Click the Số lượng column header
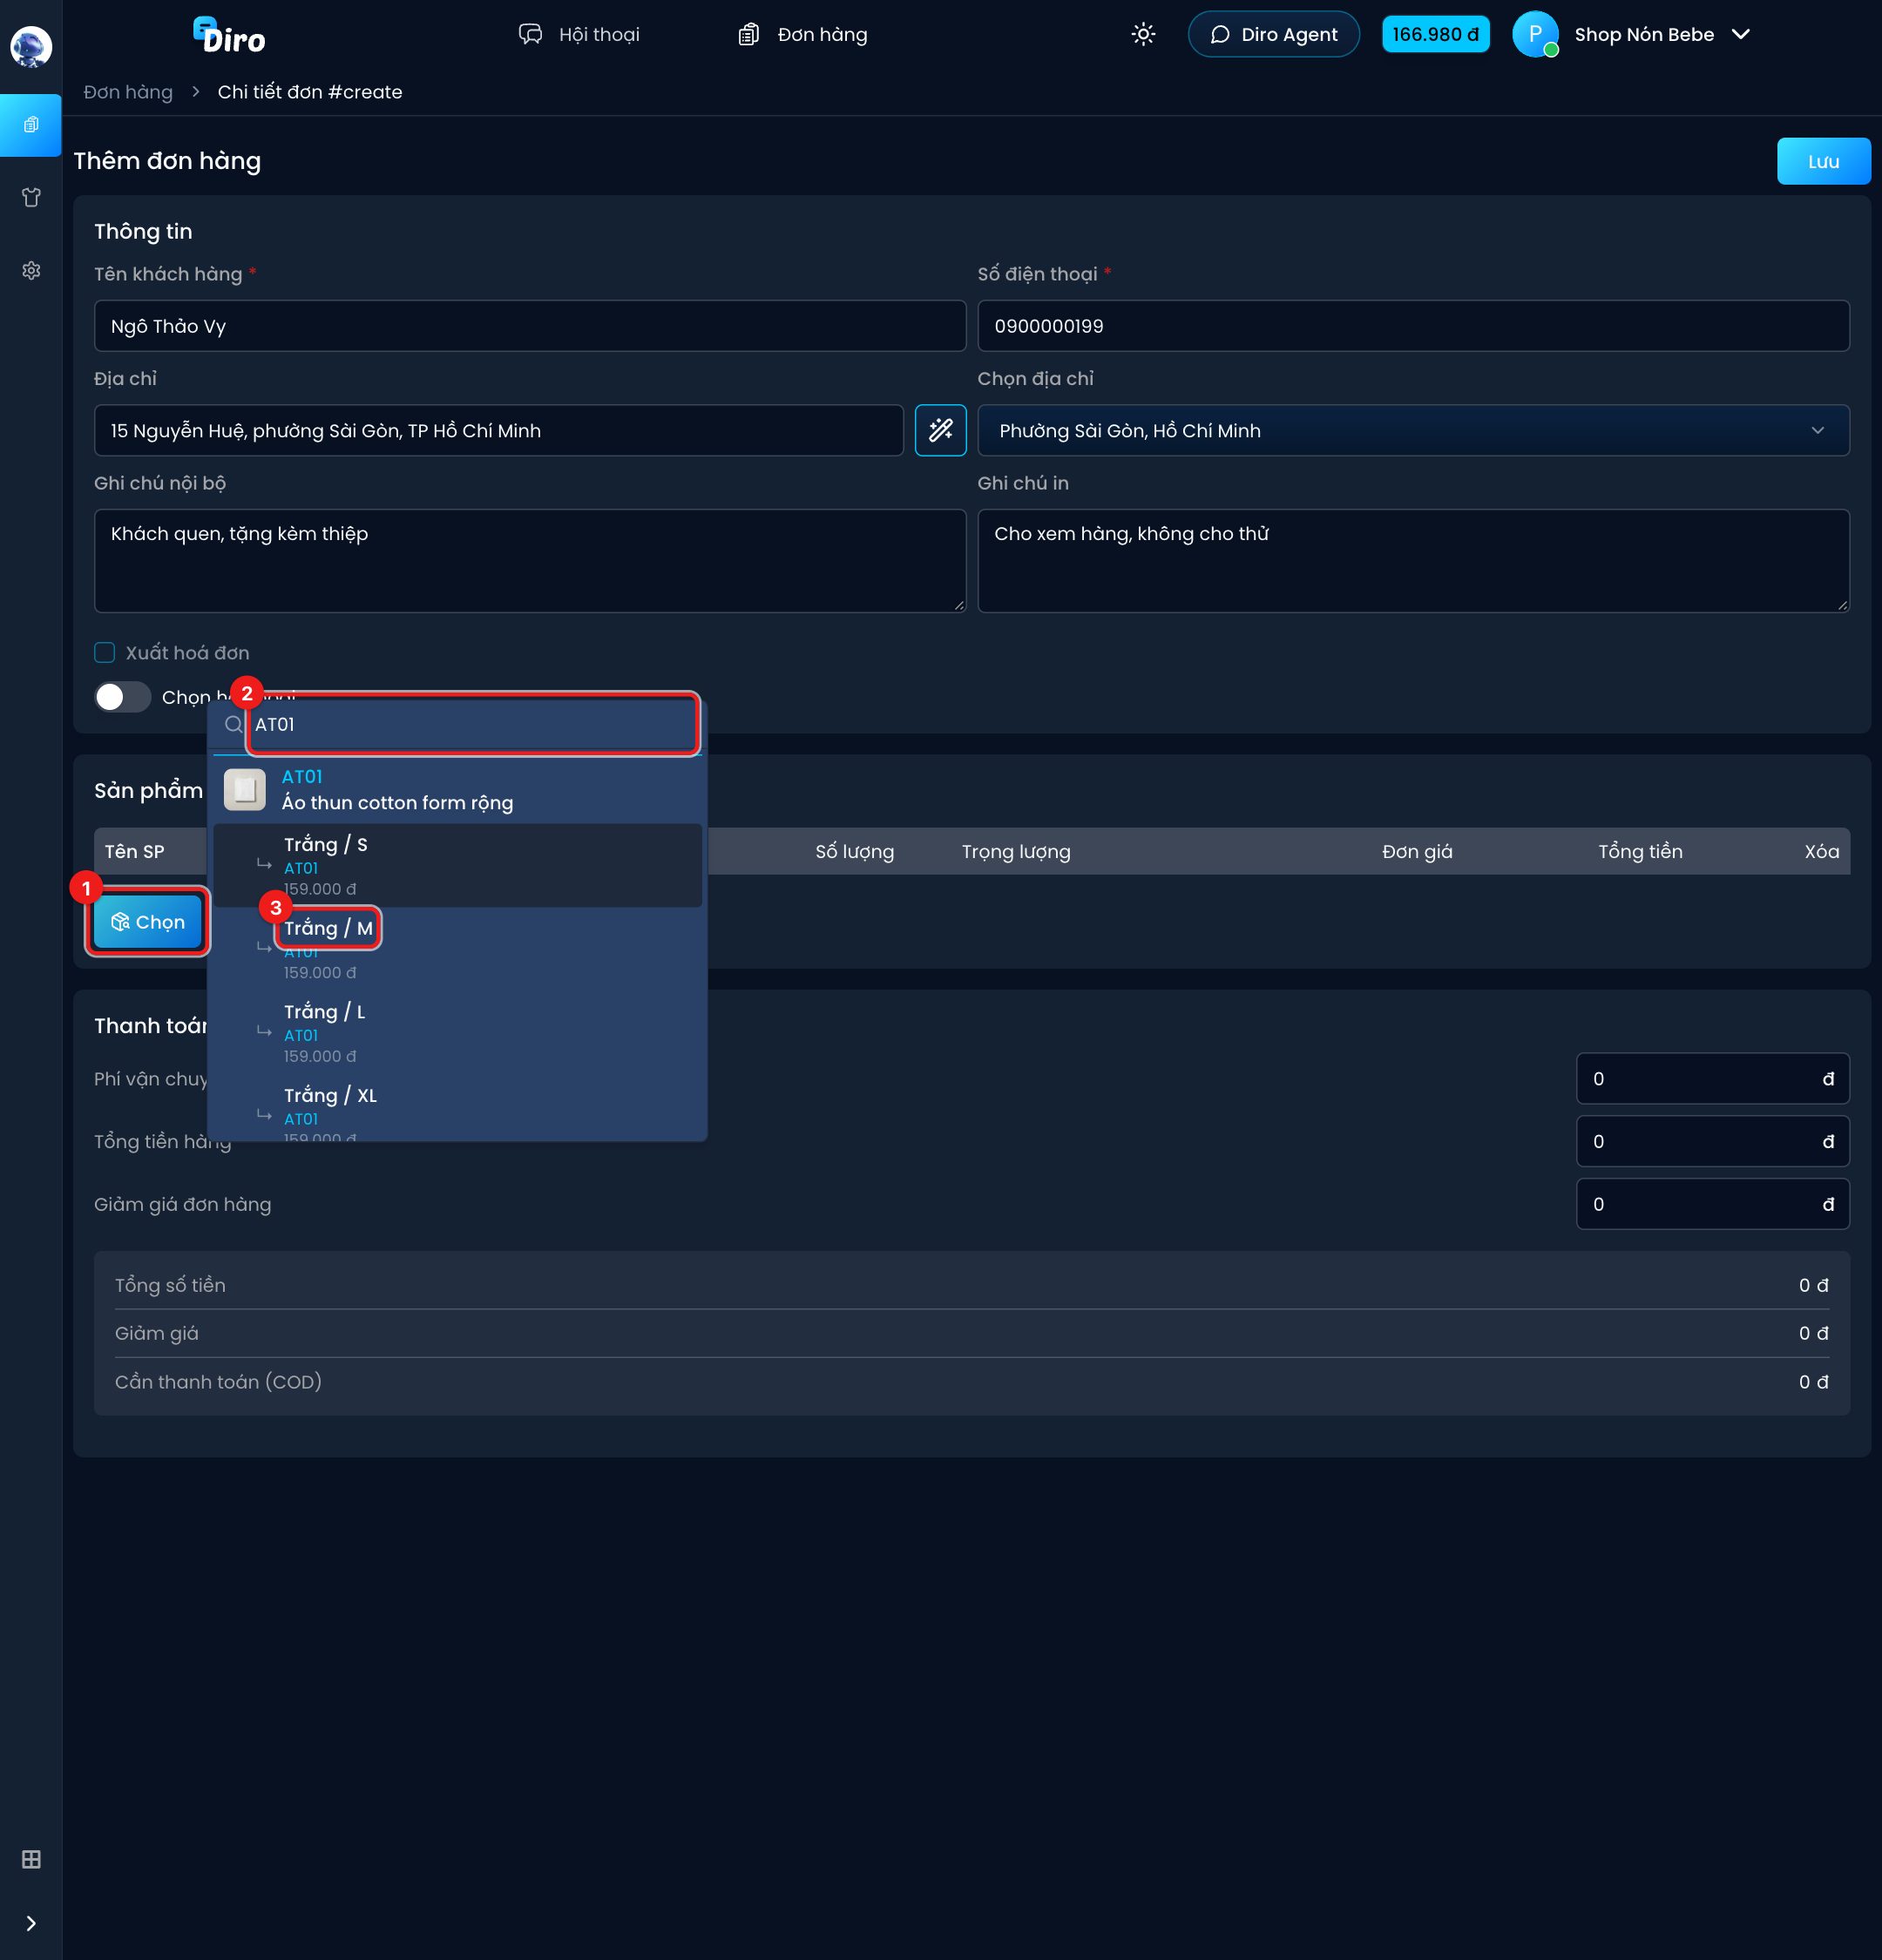Image resolution: width=1882 pixels, height=1960 pixels. point(854,852)
